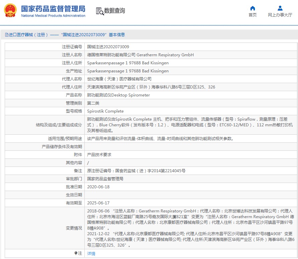This screenshot has width=298, height=259.
Task: Select the Sparkassenpassage address in 注册人住所 row
Action: click(128, 63)
